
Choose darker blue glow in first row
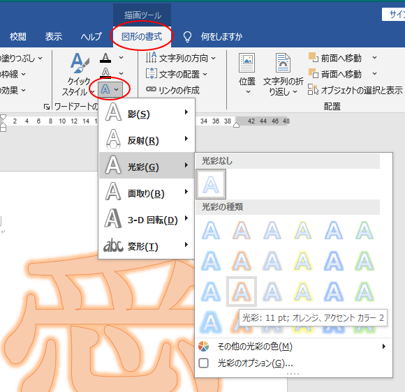pos(334,230)
